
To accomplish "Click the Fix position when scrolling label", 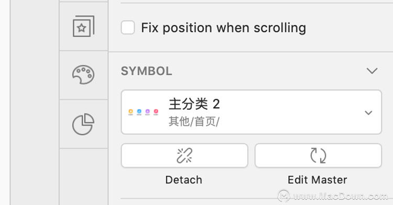I will (x=224, y=28).
